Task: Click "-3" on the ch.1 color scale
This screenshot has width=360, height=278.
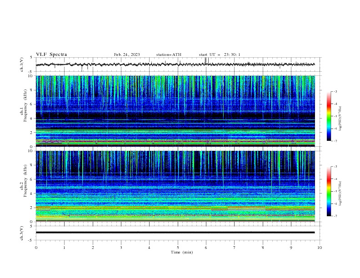Action: pyautogui.click(x=335, y=91)
